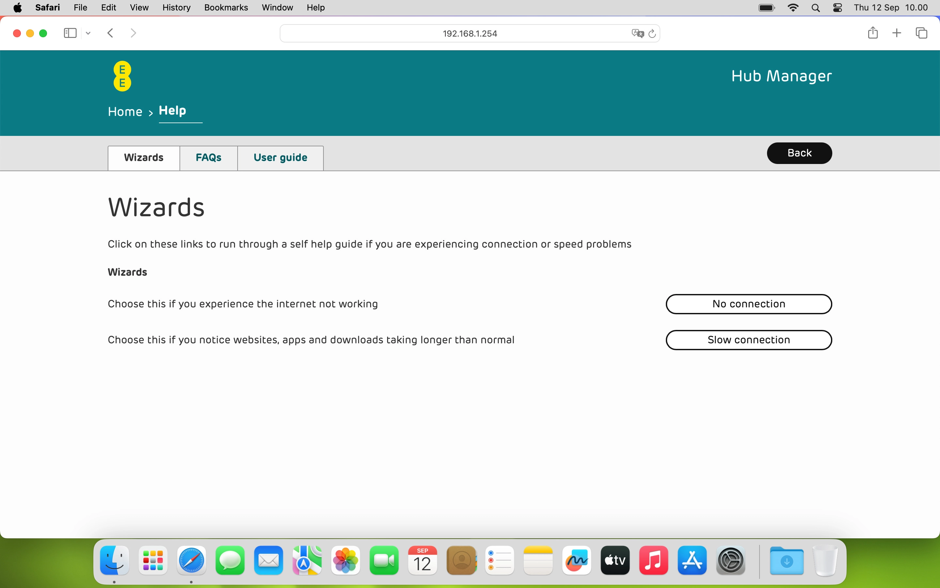This screenshot has width=940, height=588.
Task: Open a new tab with the plus icon
Action: pyautogui.click(x=897, y=33)
